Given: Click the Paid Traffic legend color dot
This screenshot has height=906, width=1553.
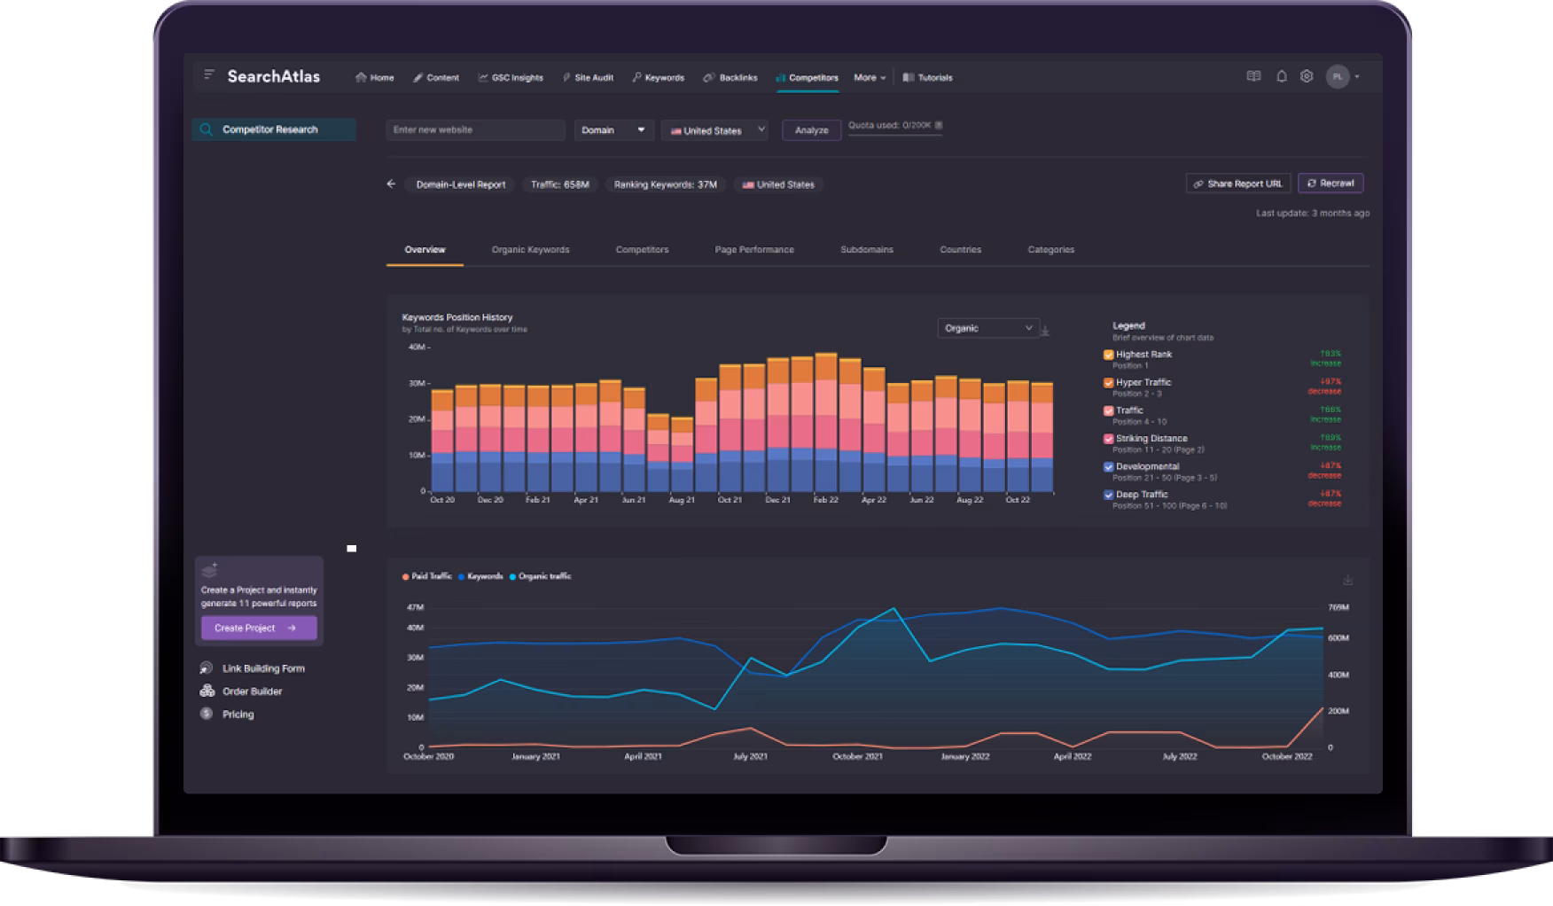Looking at the screenshot, I should point(406,577).
